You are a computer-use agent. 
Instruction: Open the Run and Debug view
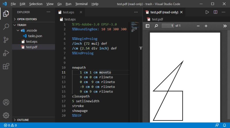(x=6, y=53)
